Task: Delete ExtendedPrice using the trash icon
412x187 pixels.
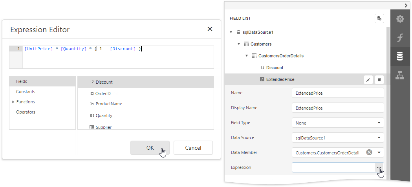Action: [379, 80]
